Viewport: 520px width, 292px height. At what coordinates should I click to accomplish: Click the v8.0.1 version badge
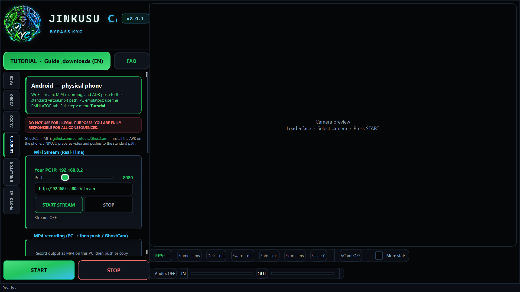135,19
